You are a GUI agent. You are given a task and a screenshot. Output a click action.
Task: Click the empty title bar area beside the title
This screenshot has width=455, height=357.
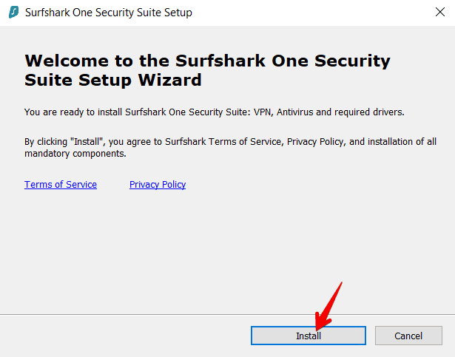tap(311, 13)
